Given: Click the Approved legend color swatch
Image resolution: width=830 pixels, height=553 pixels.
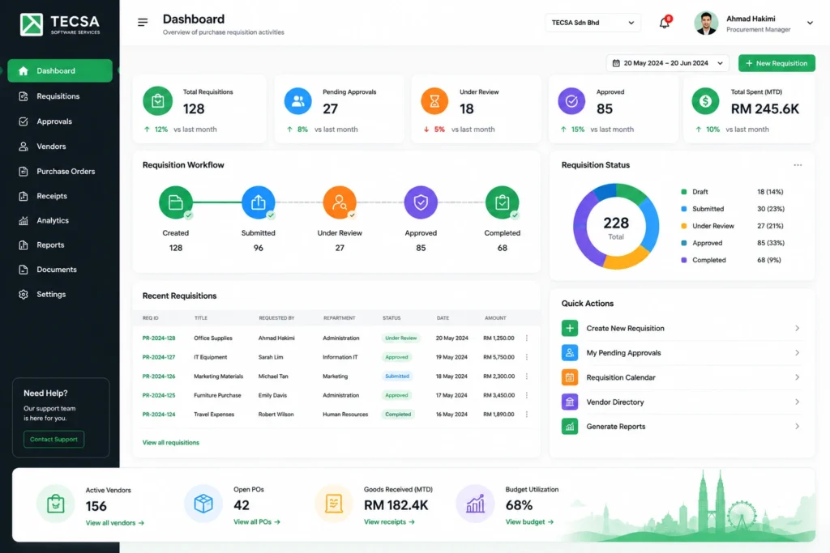Looking at the screenshot, I should (x=683, y=243).
